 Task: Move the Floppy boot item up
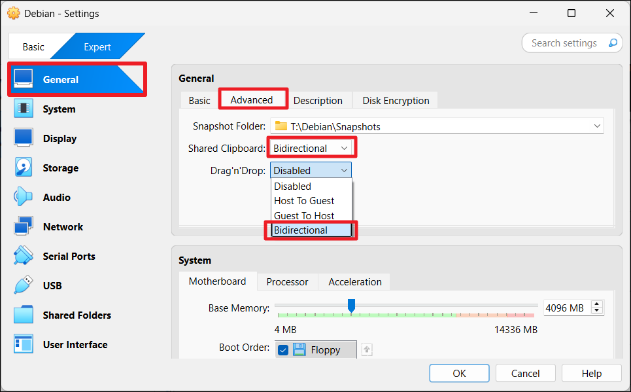tap(367, 349)
